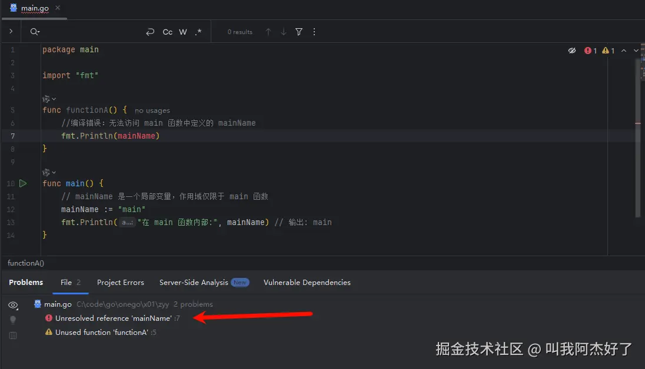This screenshot has width=645, height=369.
Task: Click the quick-fix lightbulb icon in Problems
Action: pos(13,320)
